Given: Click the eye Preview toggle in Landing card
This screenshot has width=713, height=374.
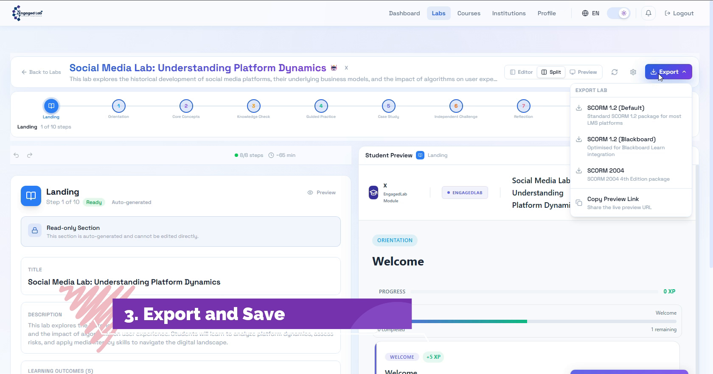Looking at the screenshot, I should tap(321, 193).
